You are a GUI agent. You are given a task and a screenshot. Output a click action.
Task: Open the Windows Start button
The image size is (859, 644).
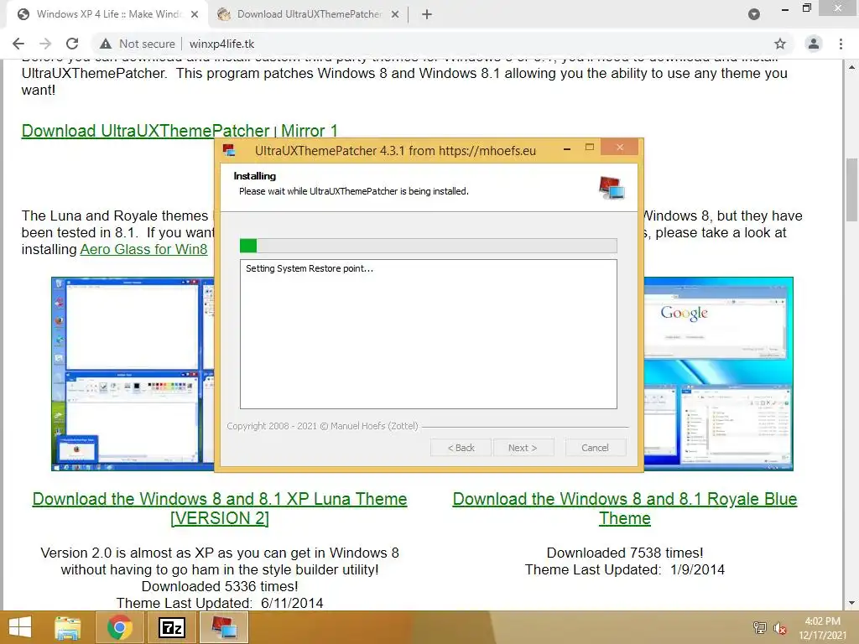[20, 627]
